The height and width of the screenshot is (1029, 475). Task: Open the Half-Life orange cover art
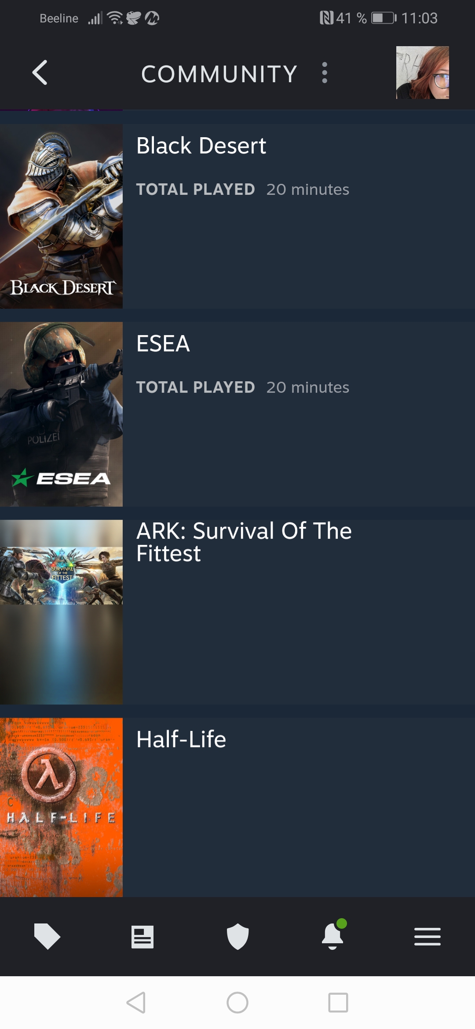[x=61, y=807]
